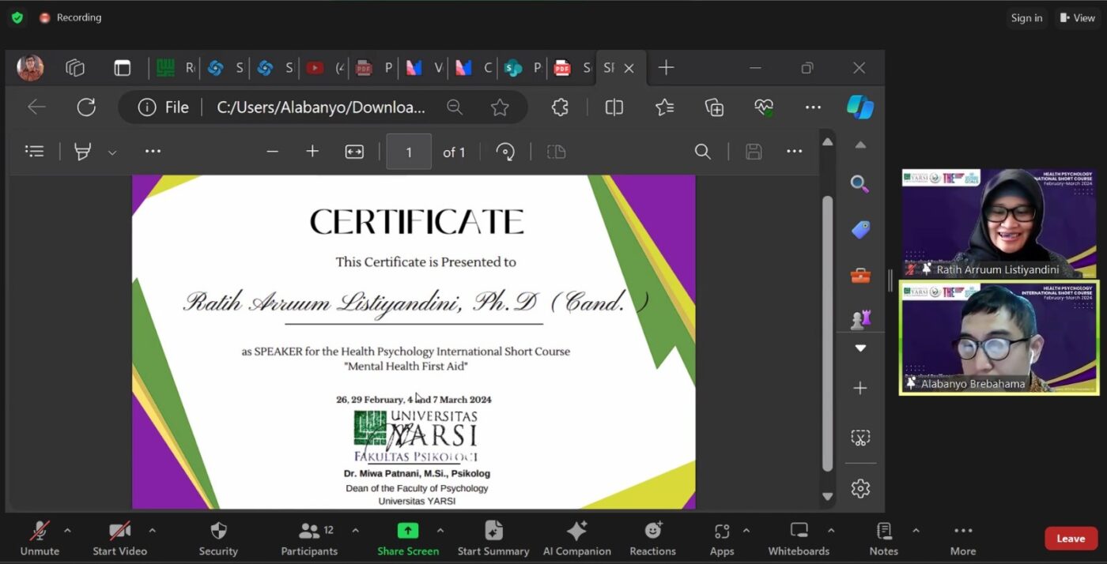Open the Edge sidebar settings gear
Screen dimensions: 1107x564
coord(860,489)
